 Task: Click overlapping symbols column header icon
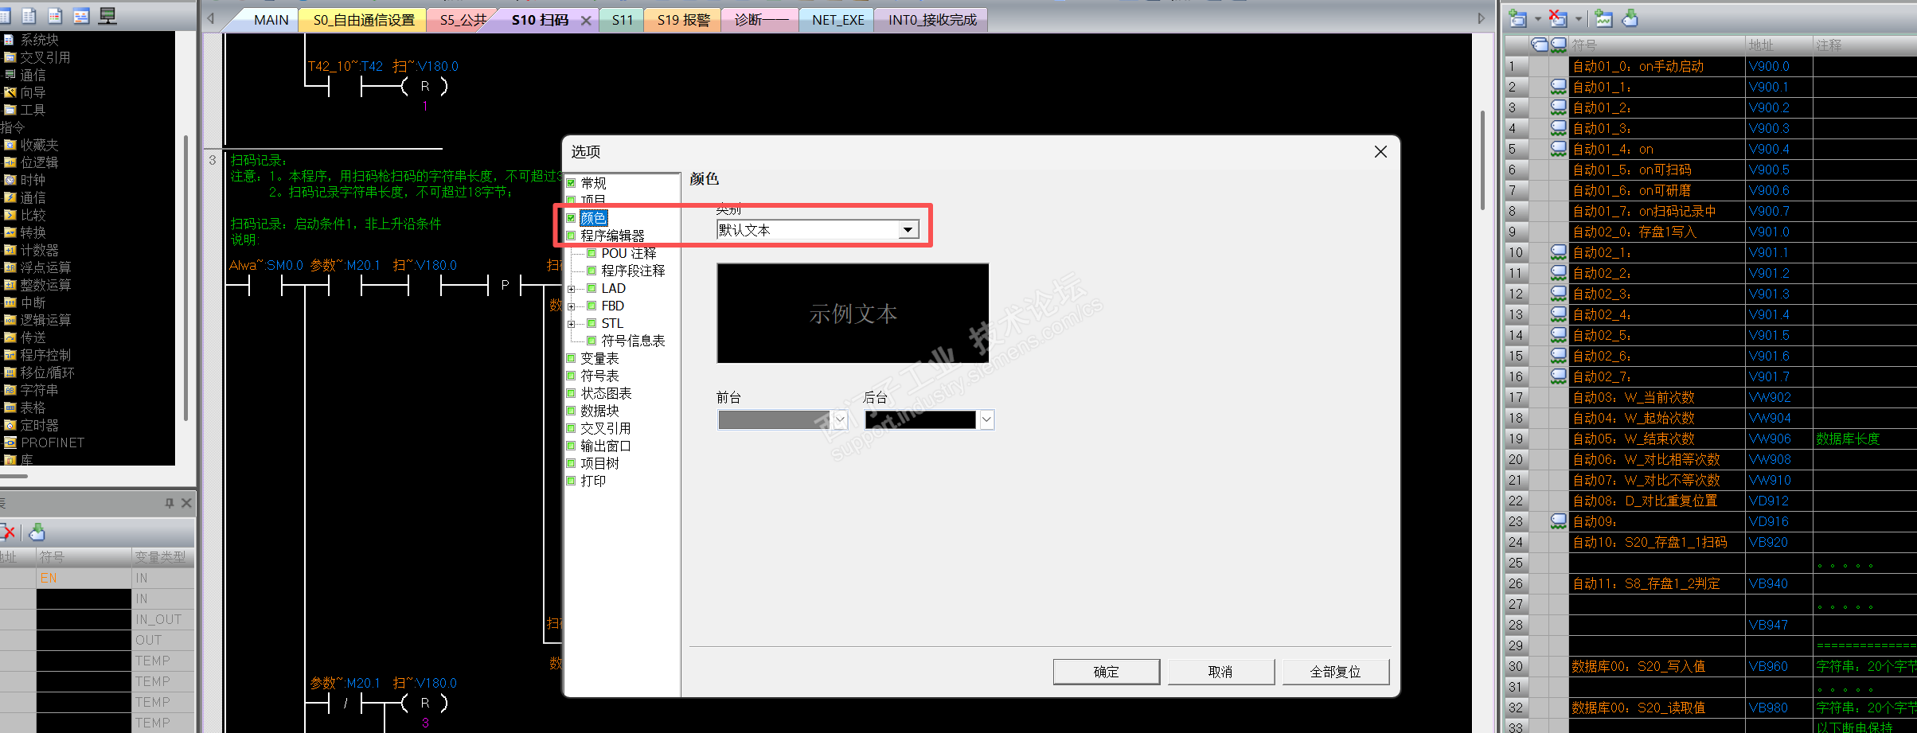tap(1540, 45)
